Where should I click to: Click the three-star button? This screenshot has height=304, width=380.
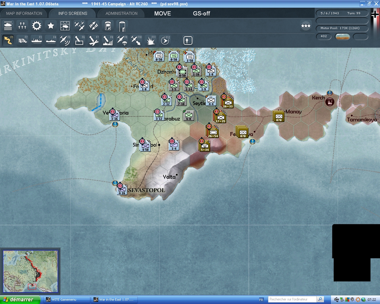tap(306, 26)
